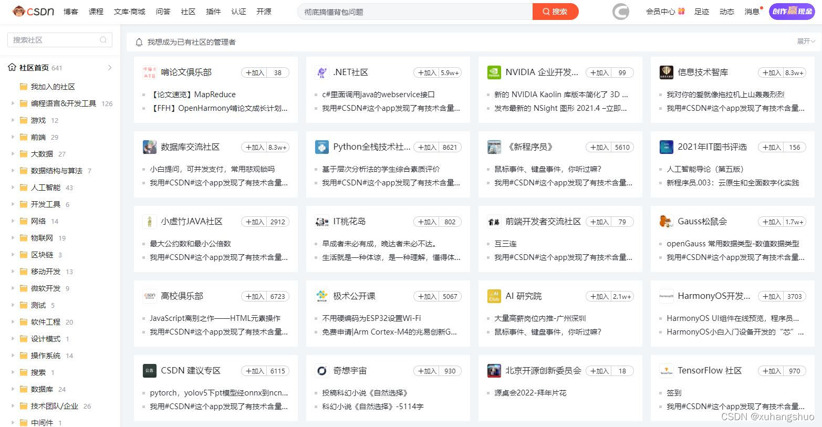
Task: Open the Gauss松鼠会 squirrel logo
Action: tap(667, 222)
